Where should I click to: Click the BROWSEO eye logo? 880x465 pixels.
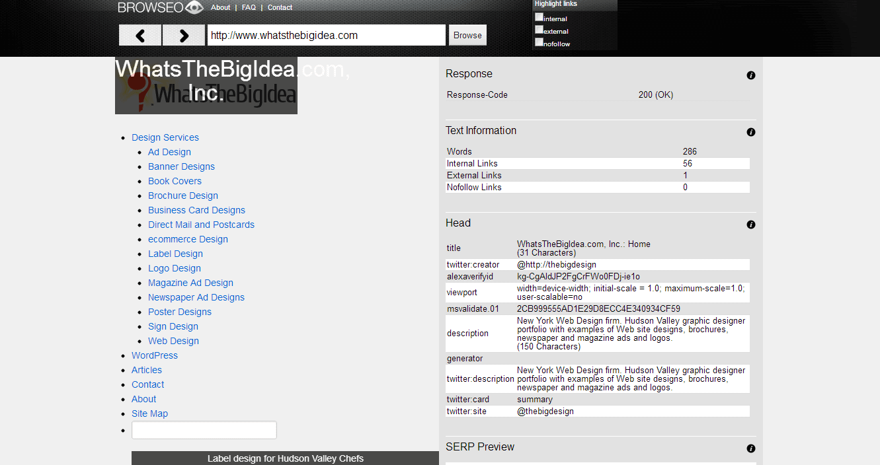pyautogui.click(x=161, y=7)
